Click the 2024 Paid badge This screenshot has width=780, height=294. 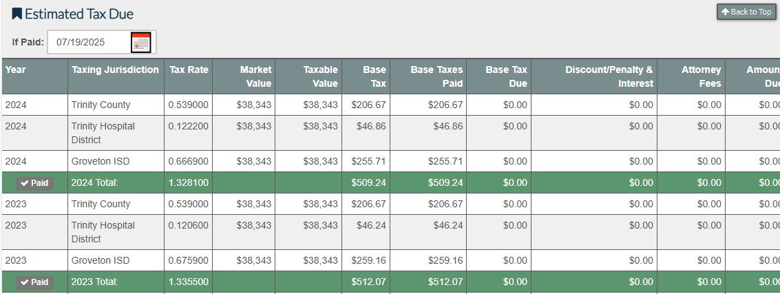point(34,183)
